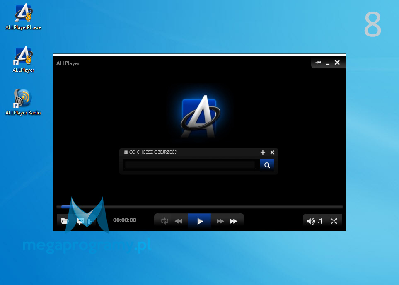Click the ALLPlayer window title text
Viewport: 399px width, 285px height.
pos(68,63)
